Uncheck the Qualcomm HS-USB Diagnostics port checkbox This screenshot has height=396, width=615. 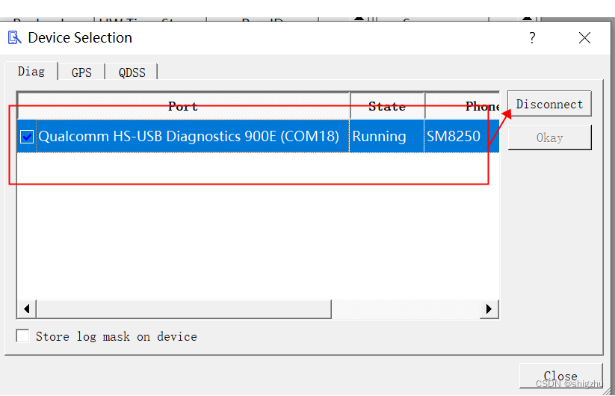pos(27,137)
